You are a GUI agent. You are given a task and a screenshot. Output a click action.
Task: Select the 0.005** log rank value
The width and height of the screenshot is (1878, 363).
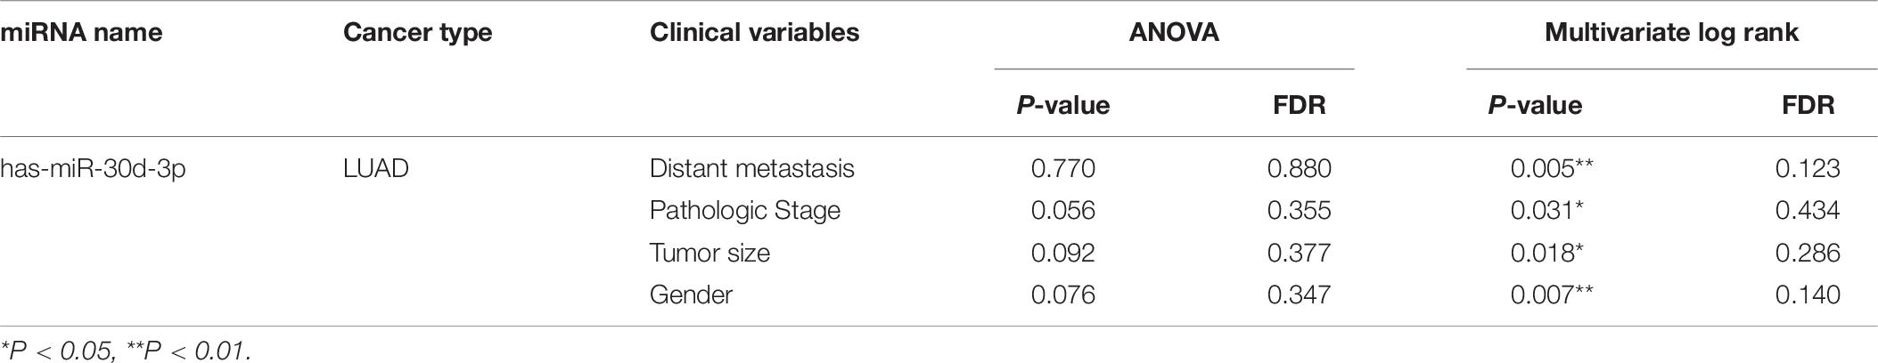tap(1552, 168)
